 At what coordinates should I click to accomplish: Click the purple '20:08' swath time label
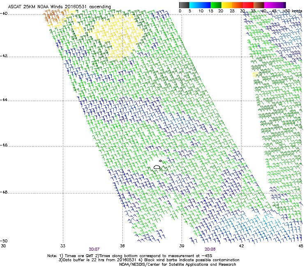(210, 249)
